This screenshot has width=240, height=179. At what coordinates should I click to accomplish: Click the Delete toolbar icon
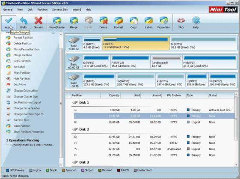[x=104, y=21]
